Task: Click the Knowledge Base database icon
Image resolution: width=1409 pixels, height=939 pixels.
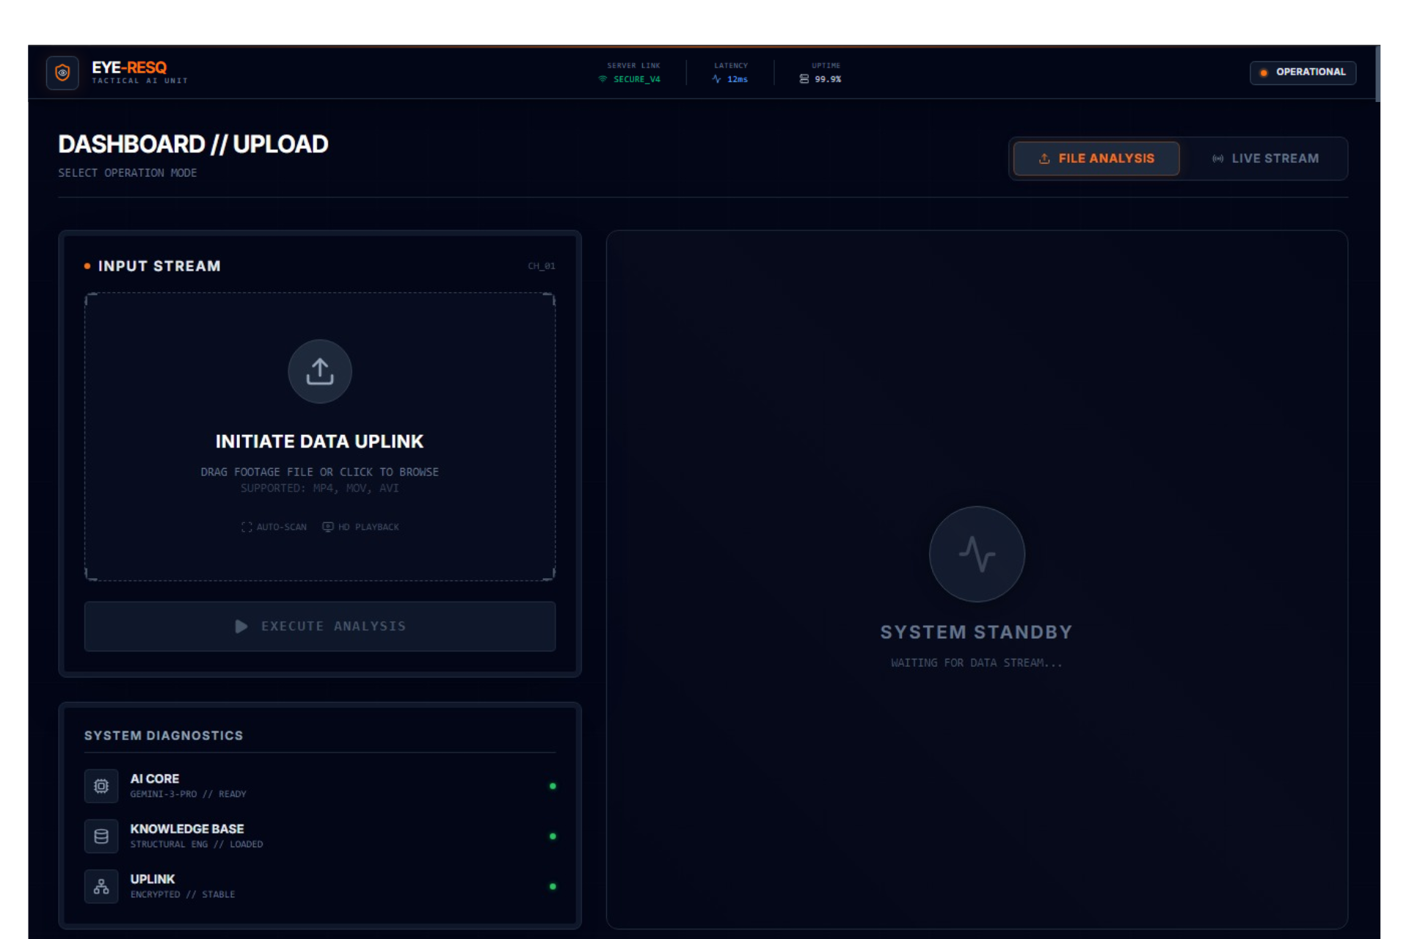Action: [101, 836]
